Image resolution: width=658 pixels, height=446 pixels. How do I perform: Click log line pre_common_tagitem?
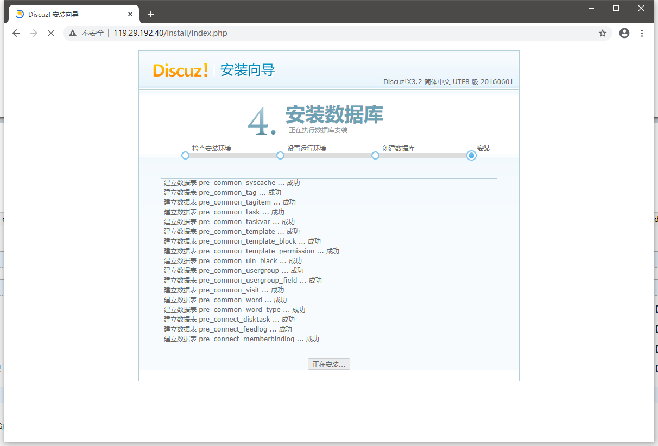(230, 202)
